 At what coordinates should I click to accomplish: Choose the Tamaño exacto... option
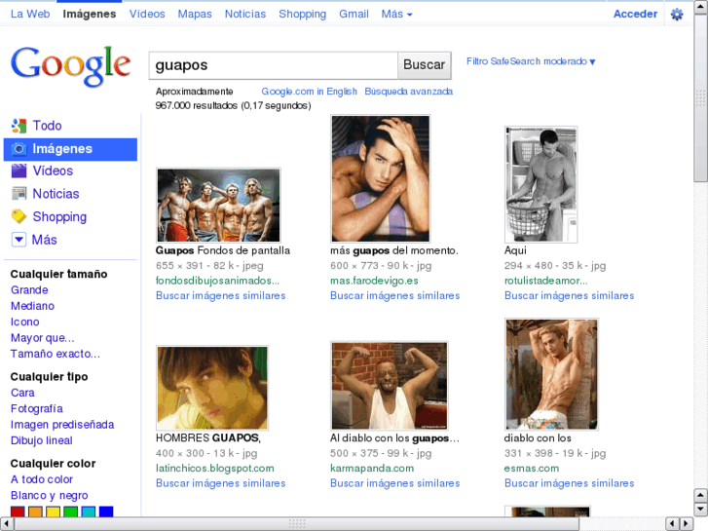pos(56,354)
